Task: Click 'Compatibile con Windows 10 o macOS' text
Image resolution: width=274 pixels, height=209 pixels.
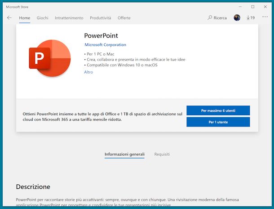Action: point(121,65)
